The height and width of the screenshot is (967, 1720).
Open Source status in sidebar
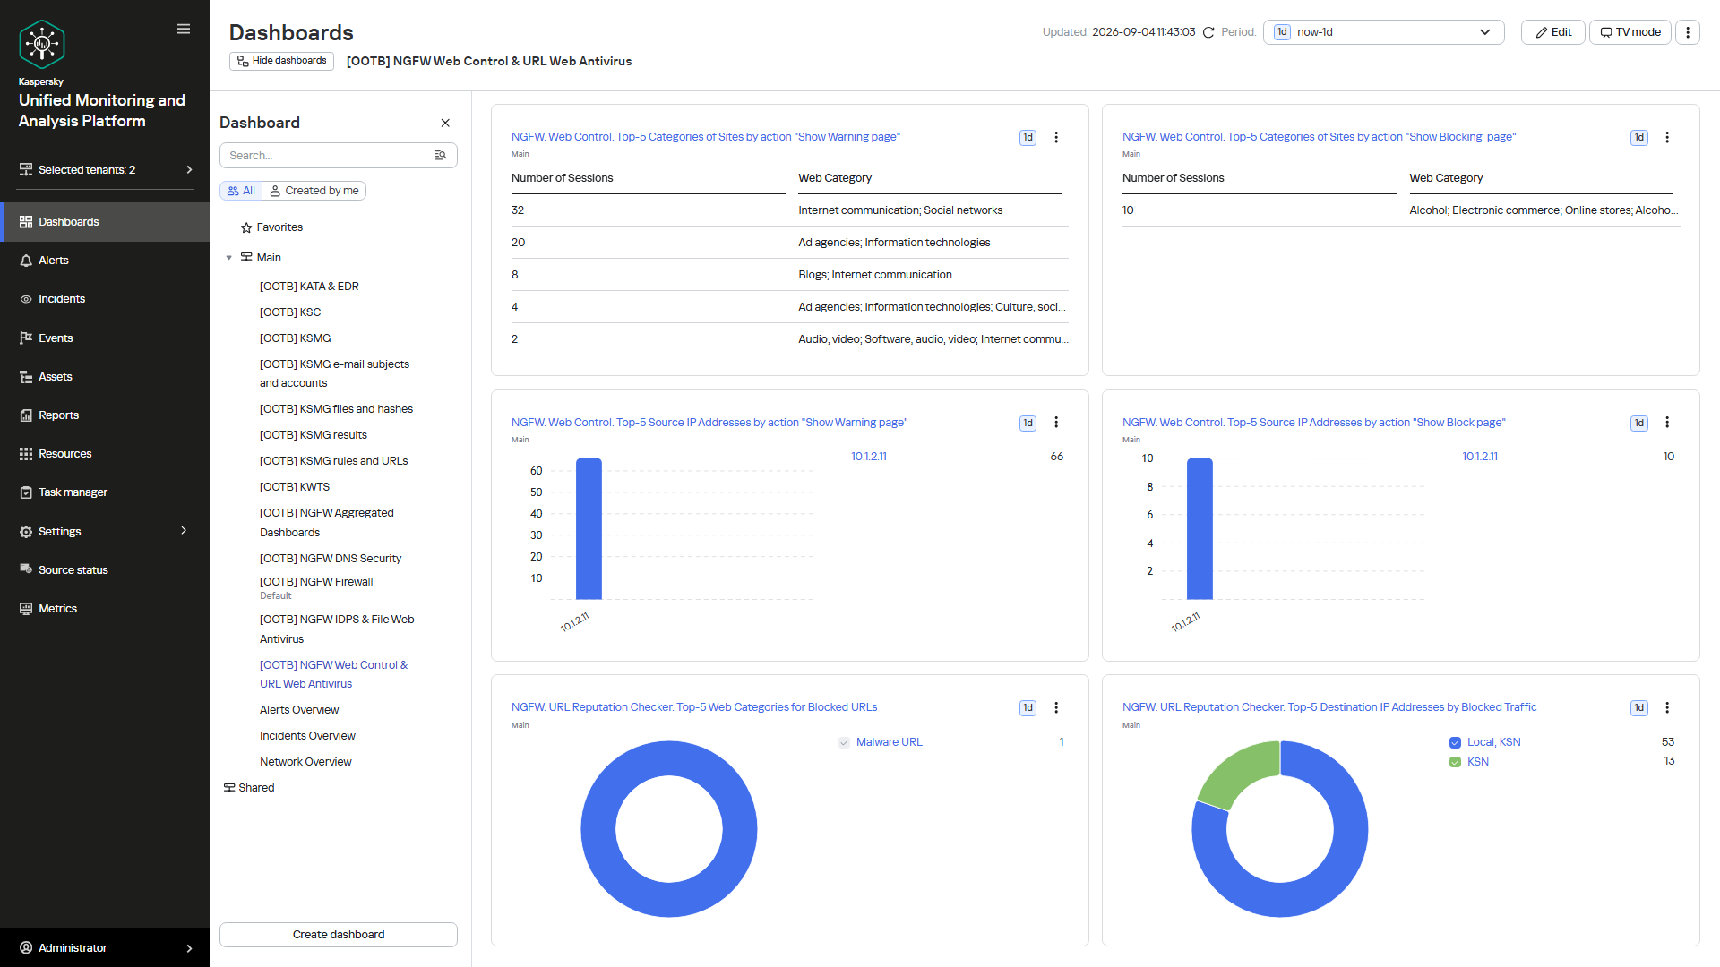click(105, 570)
